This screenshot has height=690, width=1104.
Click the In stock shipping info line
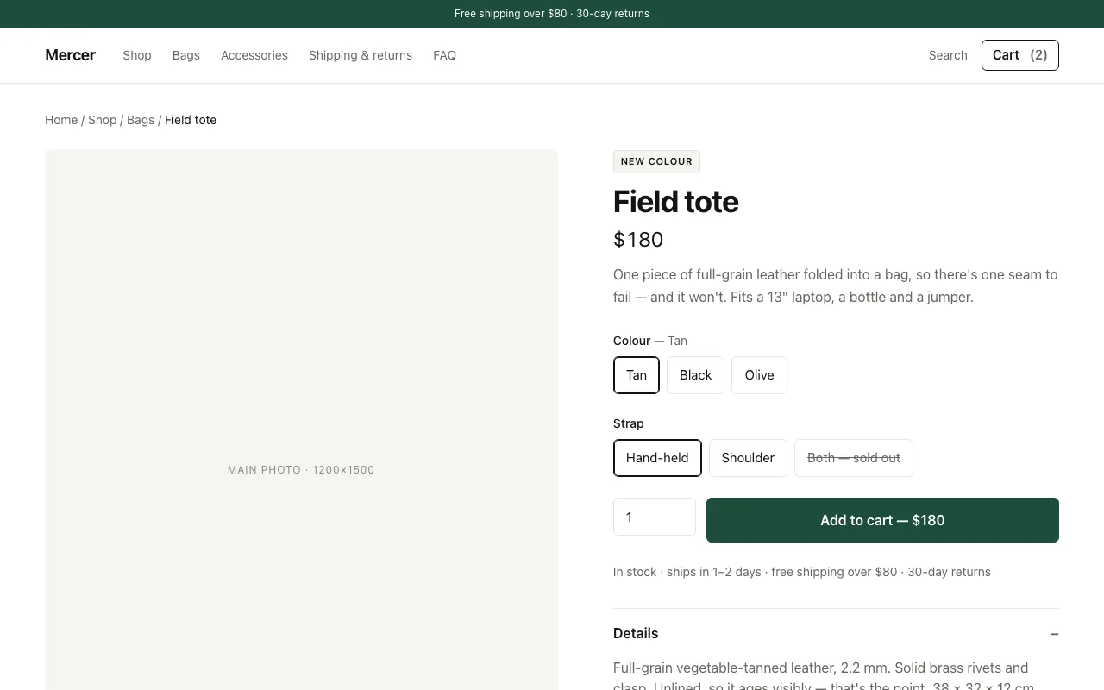[801, 572]
